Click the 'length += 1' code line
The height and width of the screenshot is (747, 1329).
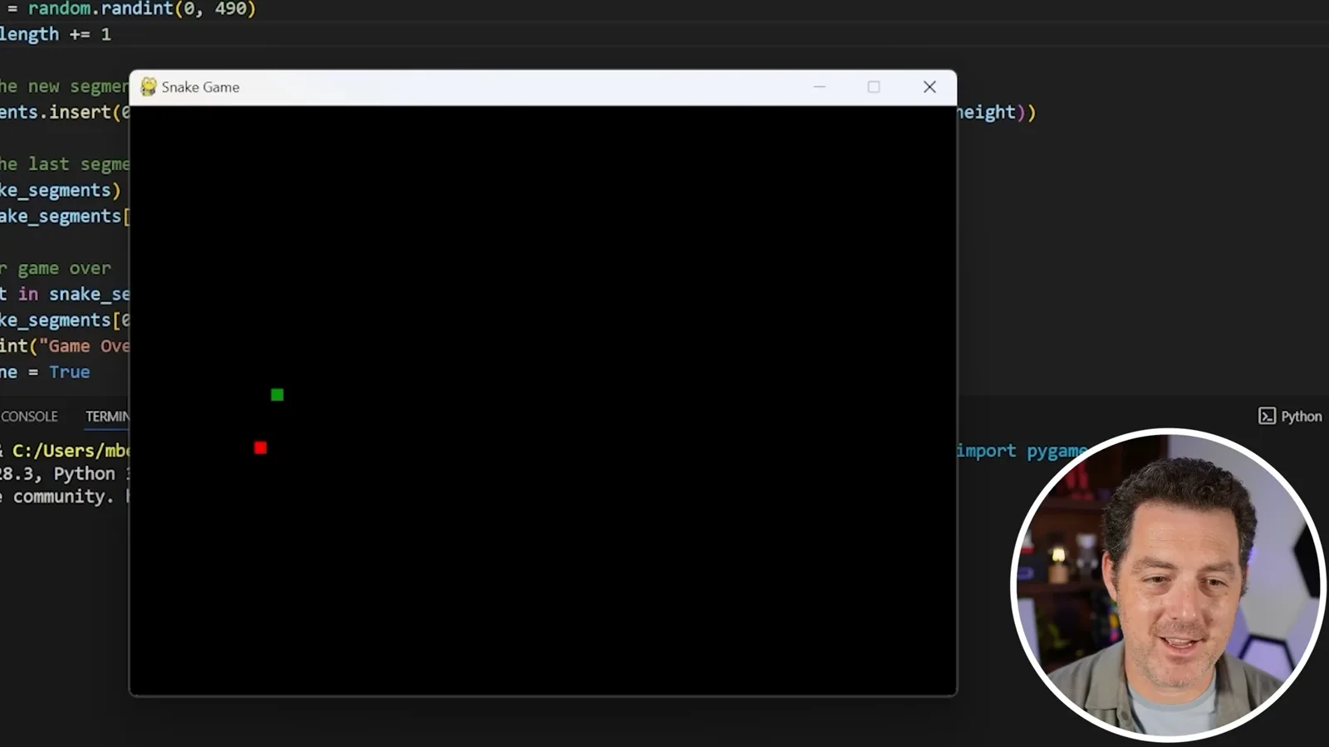click(55, 35)
